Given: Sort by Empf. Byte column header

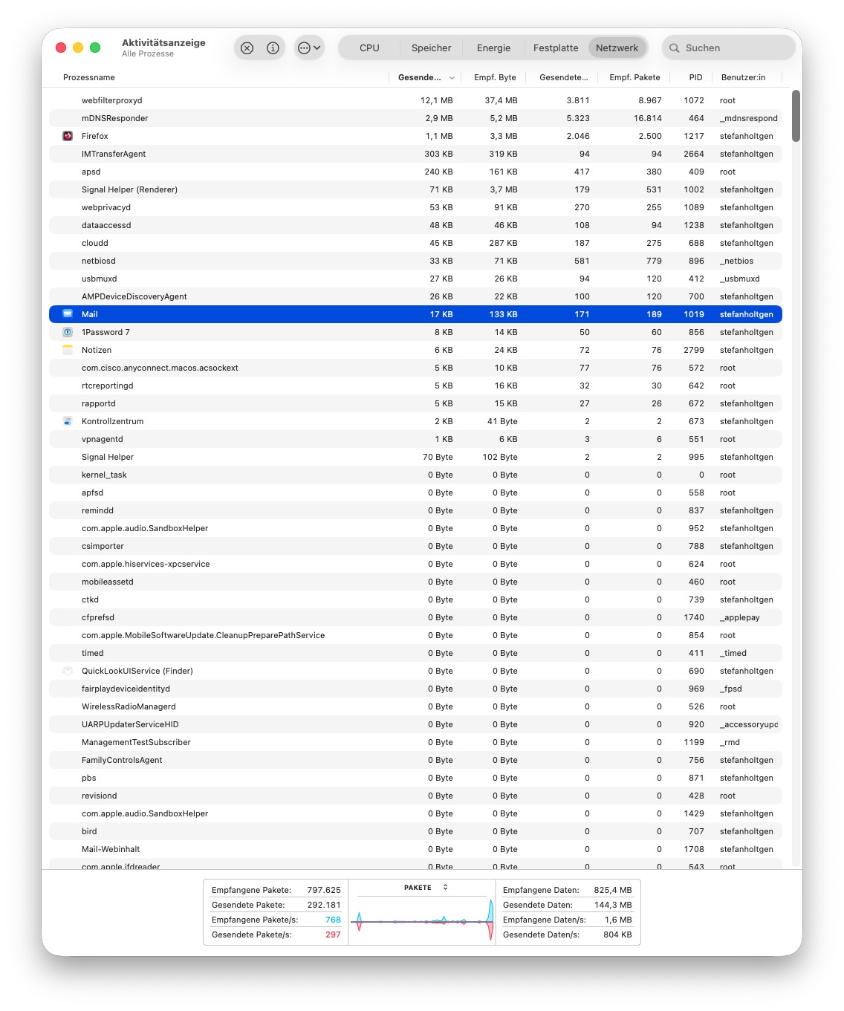Looking at the screenshot, I should tap(495, 77).
